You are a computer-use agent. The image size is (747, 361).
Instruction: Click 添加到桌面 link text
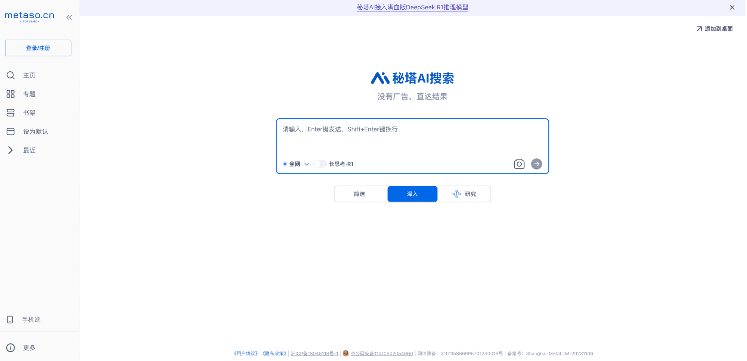tap(719, 29)
